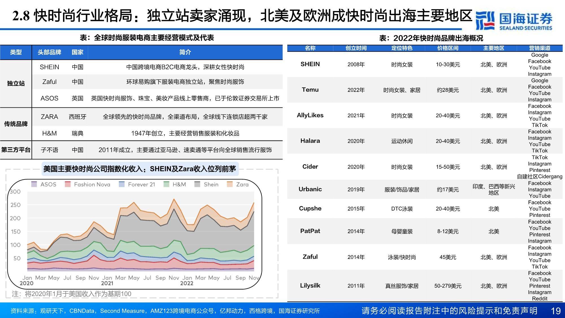The height and width of the screenshot is (318, 565).
Task: Click the page number 19
Action: [x=556, y=311]
